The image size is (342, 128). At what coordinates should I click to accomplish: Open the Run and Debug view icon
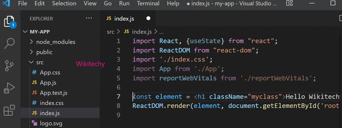9,88
